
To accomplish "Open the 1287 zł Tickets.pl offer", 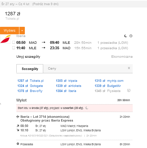I will (x=31, y=81).
